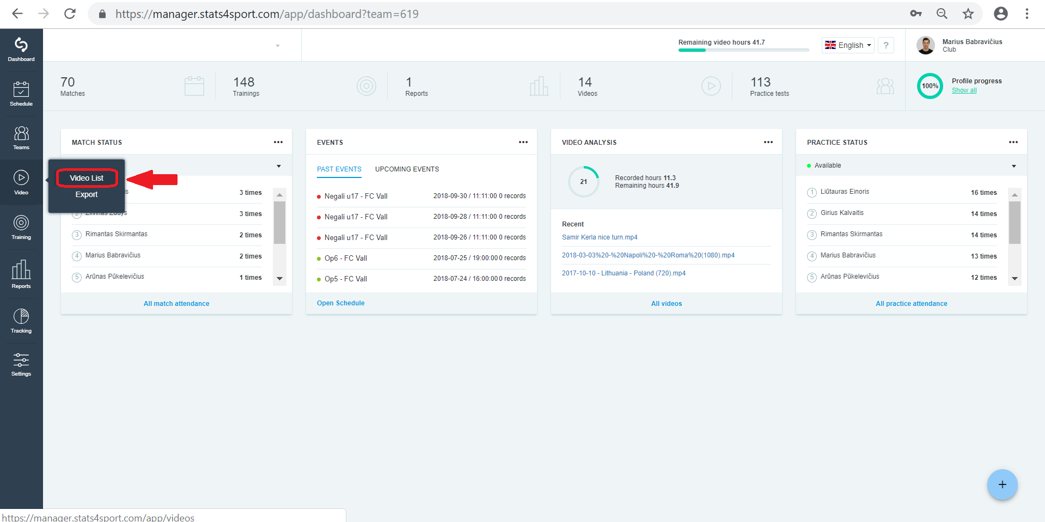Expand the Practice Status Available dropdown
1045x522 pixels.
point(1014,166)
